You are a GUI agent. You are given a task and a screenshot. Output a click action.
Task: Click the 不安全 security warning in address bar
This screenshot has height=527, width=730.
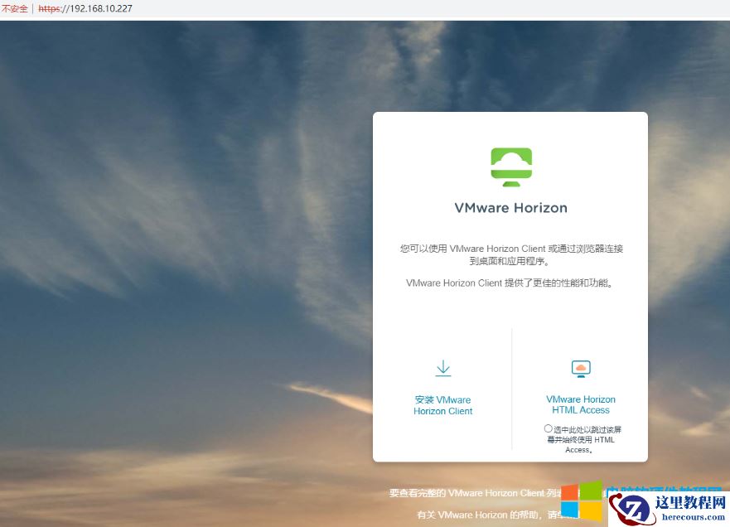pos(14,8)
